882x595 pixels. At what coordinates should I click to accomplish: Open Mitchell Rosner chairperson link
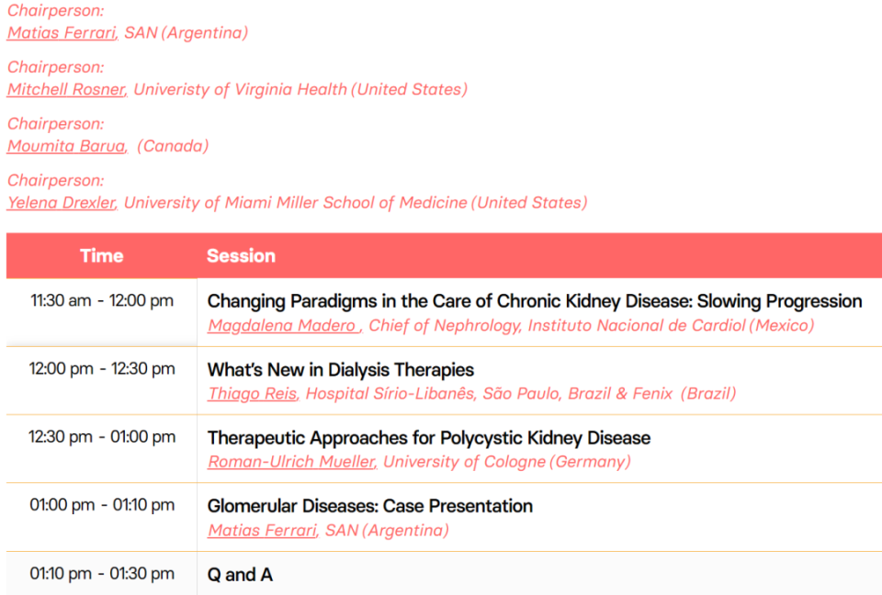coord(67,89)
